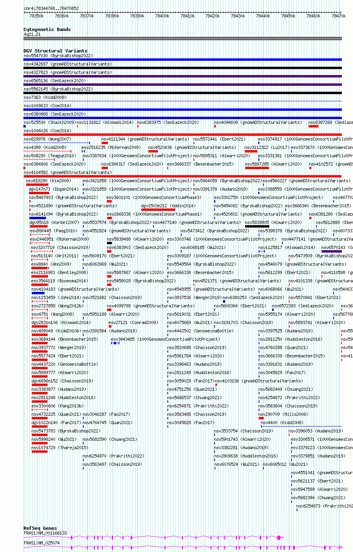Click the black feature bar under nsv5839805
This screenshot has width=353, height=552.
click(257, 226)
